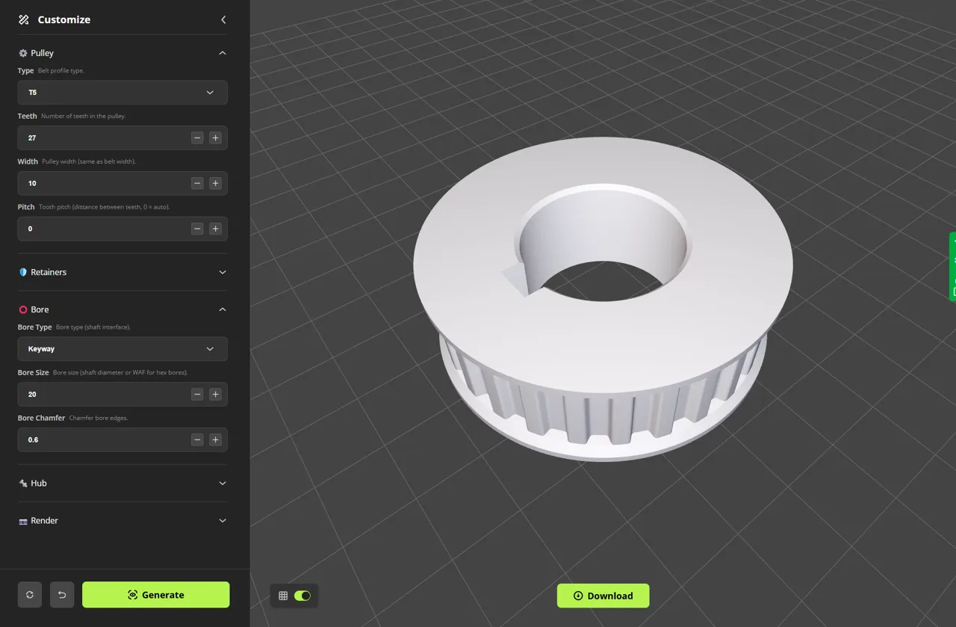Click the Bore section heading text
Image resolution: width=956 pixels, height=627 pixels.
[40, 309]
